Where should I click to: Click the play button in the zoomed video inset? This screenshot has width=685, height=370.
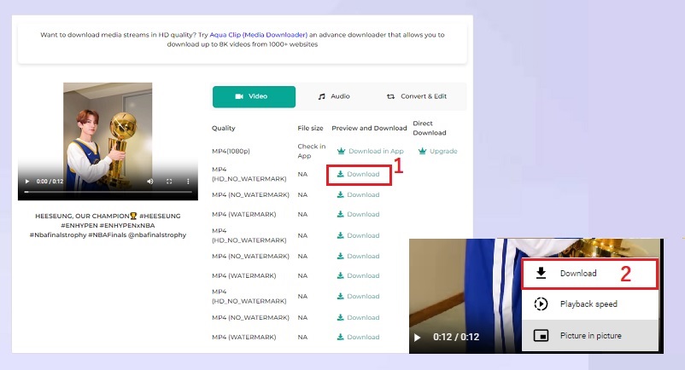[x=417, y=338]
